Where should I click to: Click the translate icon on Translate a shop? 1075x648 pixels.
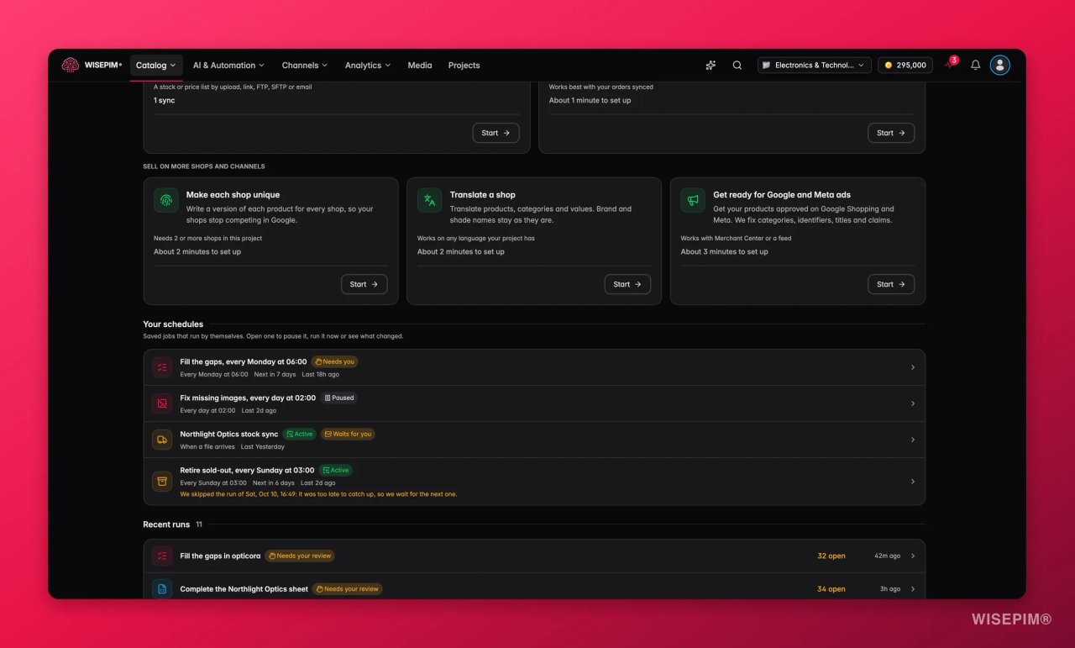(x=430, y=200)
